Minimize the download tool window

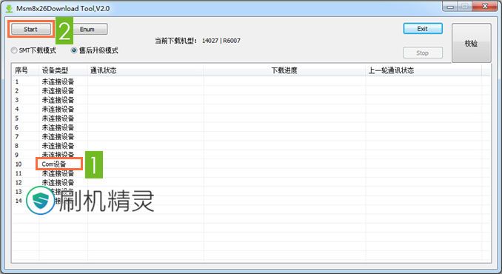450,7
